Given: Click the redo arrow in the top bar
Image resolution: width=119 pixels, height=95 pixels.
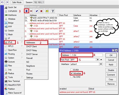Looking at the screenshot, I should [7, 2].
